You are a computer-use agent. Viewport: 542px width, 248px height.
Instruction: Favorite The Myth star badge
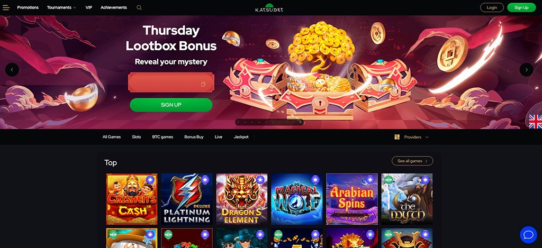tap(425, 180)
